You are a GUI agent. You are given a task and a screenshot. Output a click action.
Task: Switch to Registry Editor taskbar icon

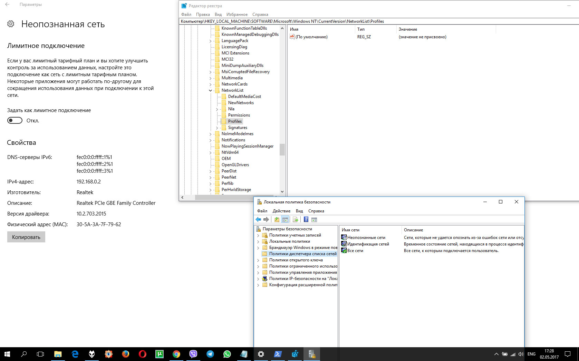coord(295,354)
